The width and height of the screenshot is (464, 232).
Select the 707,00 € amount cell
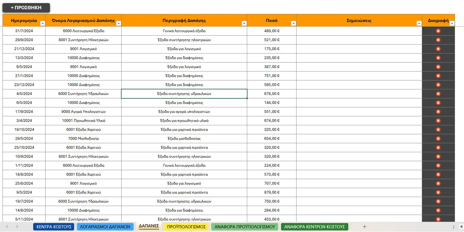(x=272, y=183)
